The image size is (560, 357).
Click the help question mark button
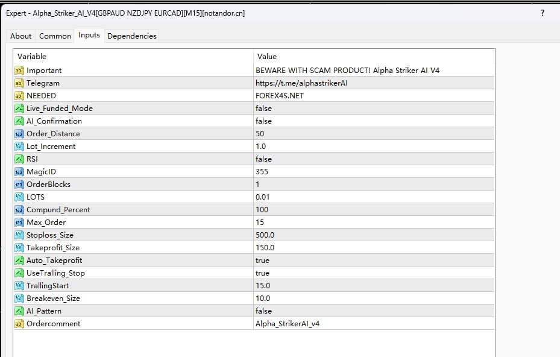tap(541, 13)
